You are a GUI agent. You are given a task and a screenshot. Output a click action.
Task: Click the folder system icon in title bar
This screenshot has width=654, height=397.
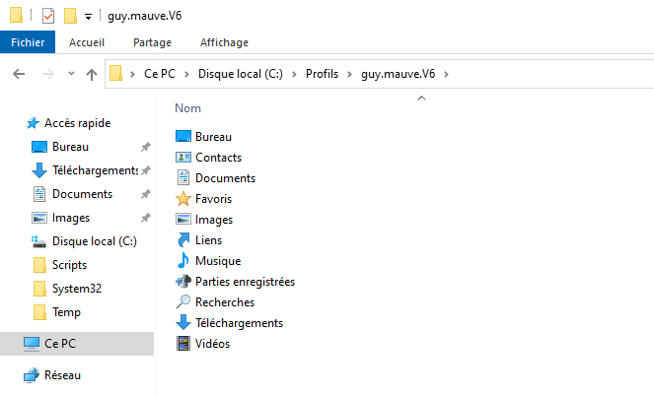(x=16, y=15)
